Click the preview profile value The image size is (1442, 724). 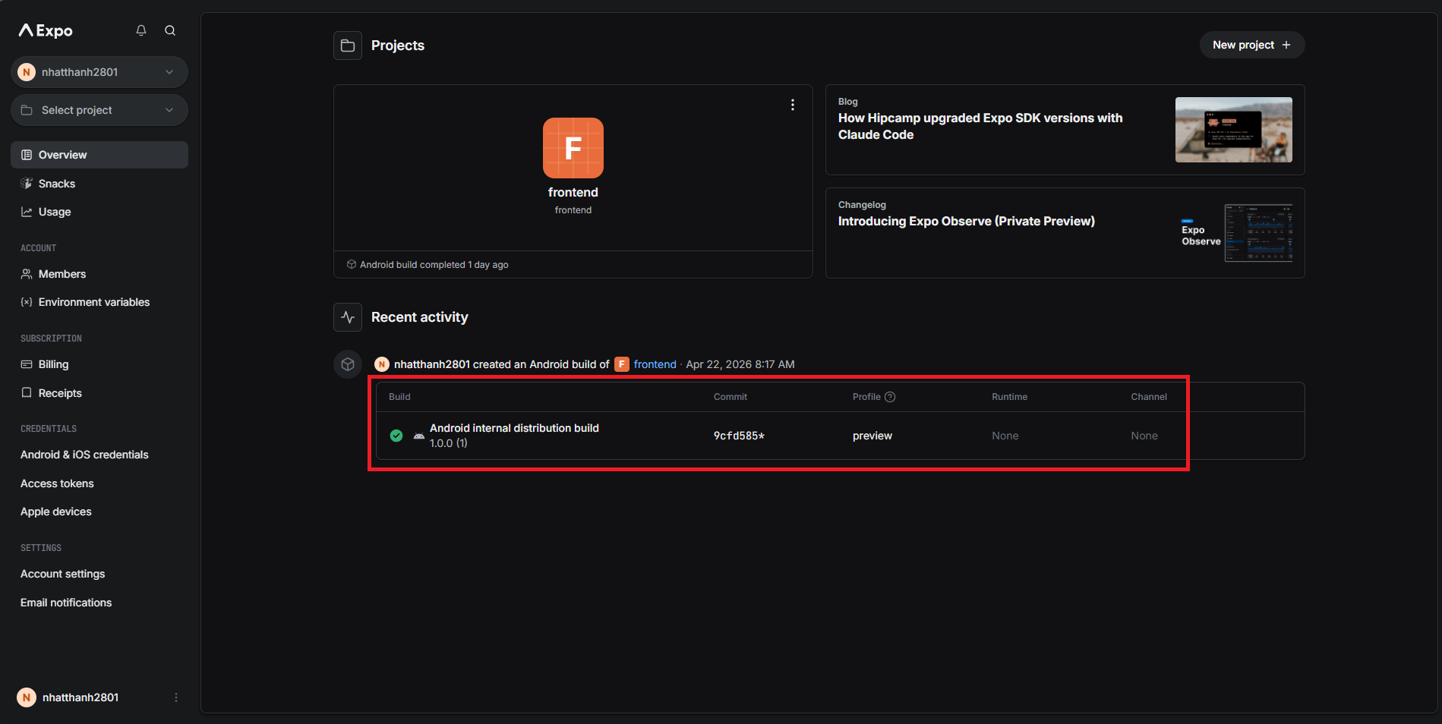(872, 436)
